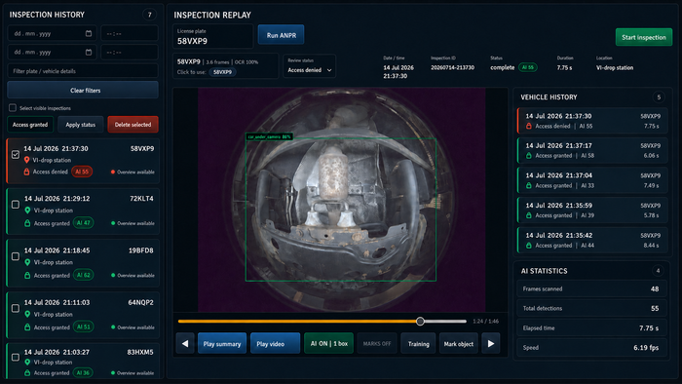Click lock icon in 21:35:42 vehicle history row
This screenshot has height=384, width=682.
[x=529, y=246]
